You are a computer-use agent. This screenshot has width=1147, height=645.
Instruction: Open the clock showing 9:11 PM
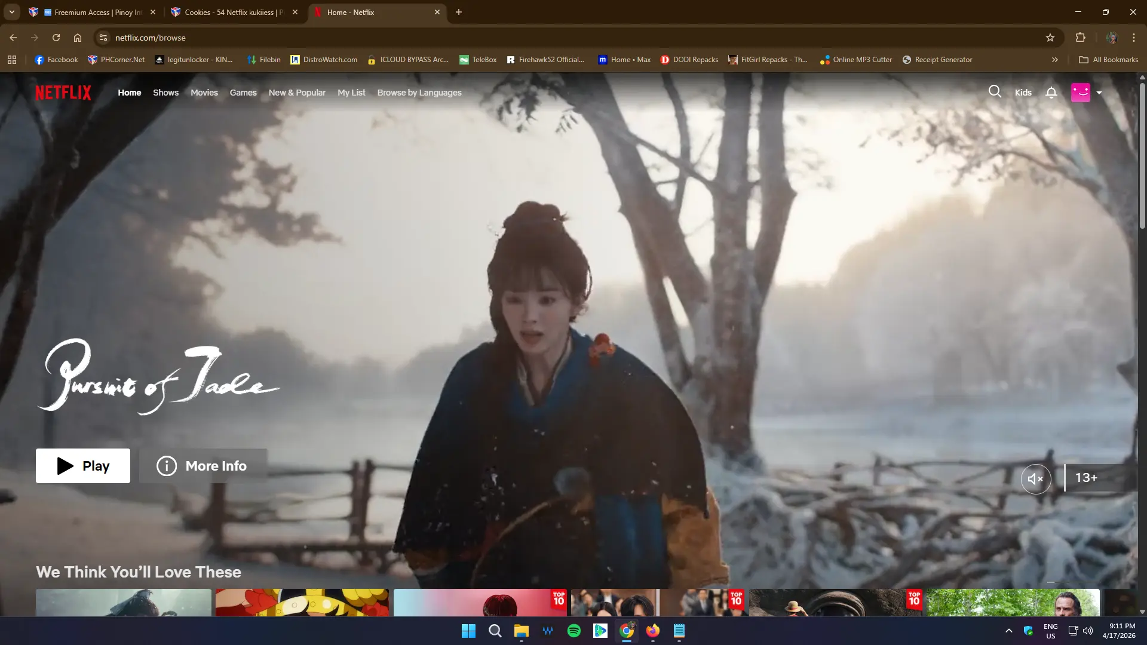(x=1119, y=631)
